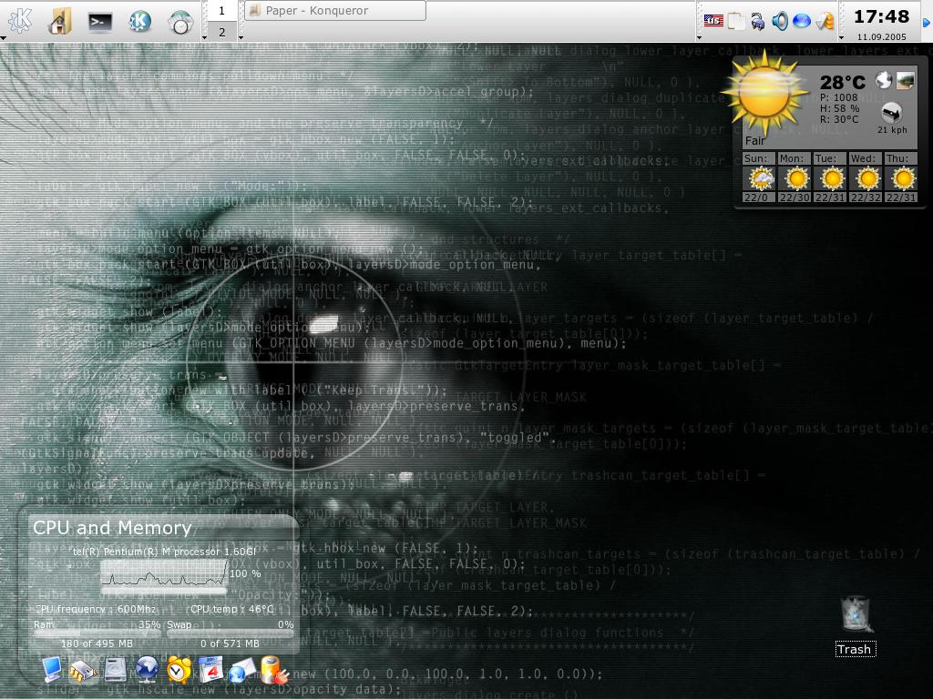The width and height of the screenshot is (933, 699).
Task: Click the 21 kph wind speed
Action: coord(892,129)
